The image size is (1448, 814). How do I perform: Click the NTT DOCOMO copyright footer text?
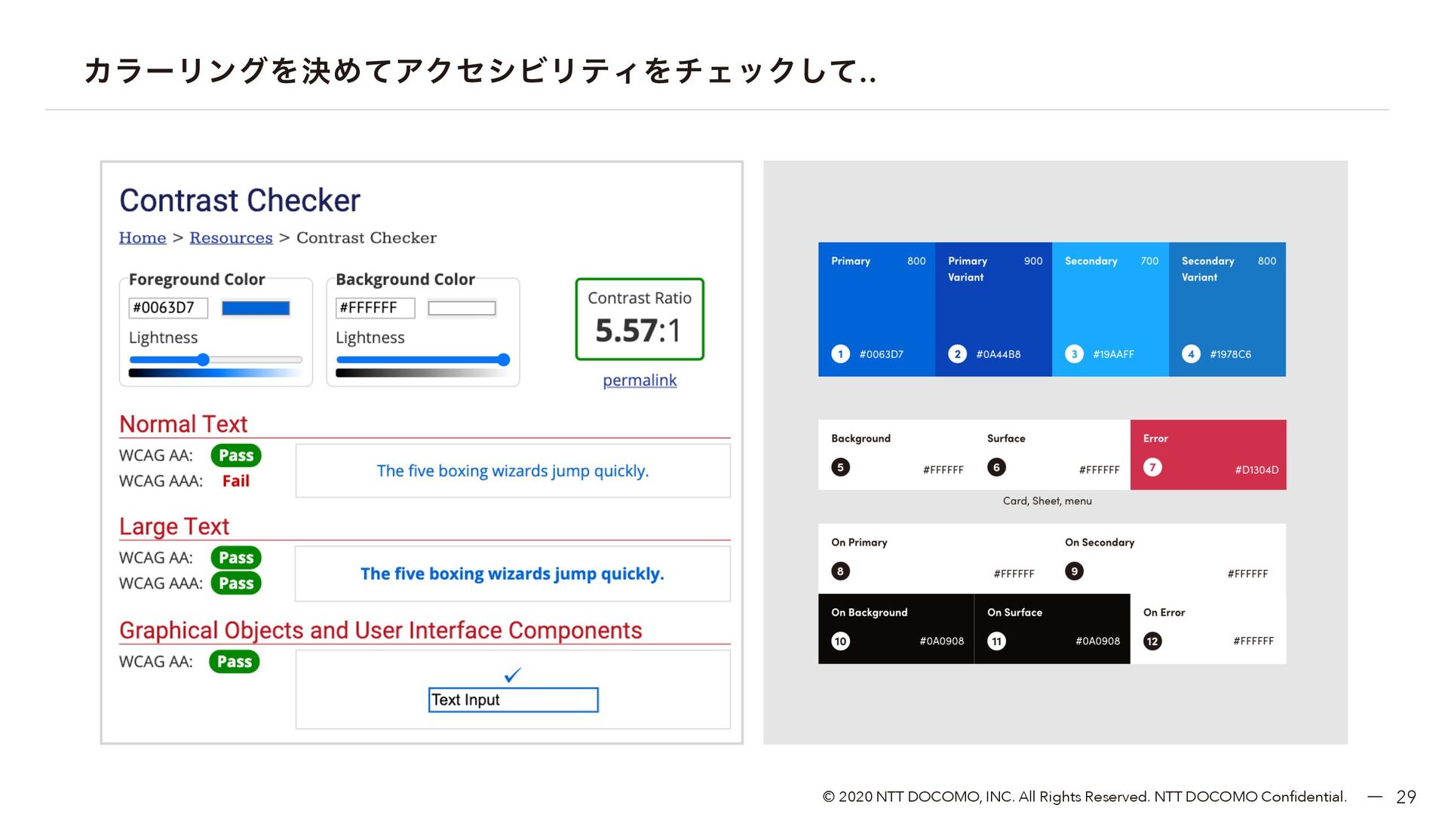click(1084, 797)
